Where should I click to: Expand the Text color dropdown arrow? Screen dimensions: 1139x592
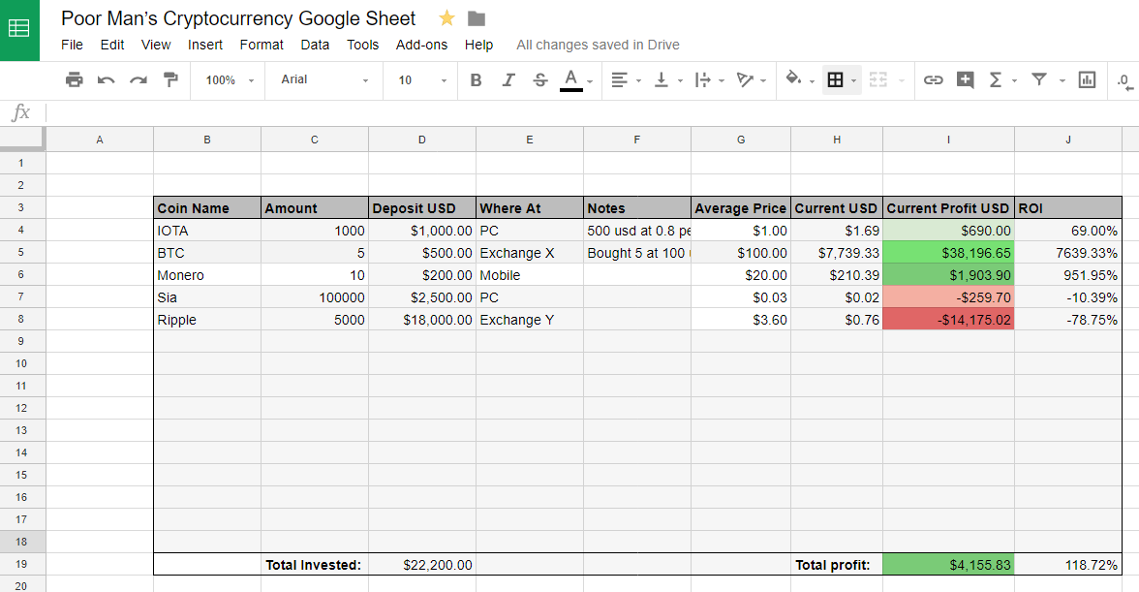coord(590,80)
